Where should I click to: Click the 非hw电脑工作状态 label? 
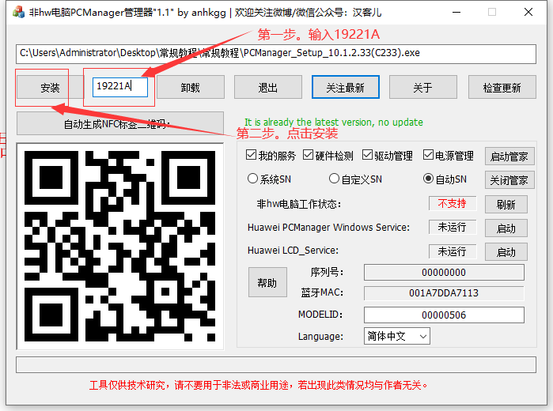tap(299, 204)
